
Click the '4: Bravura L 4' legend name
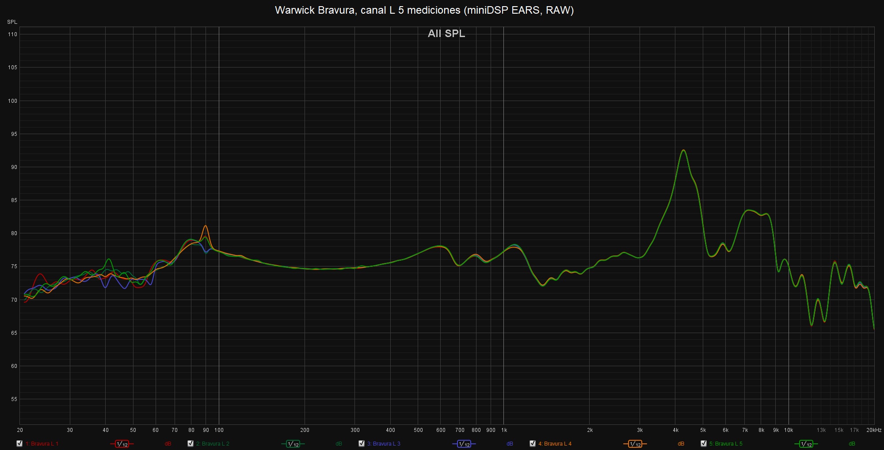[555, 444]
